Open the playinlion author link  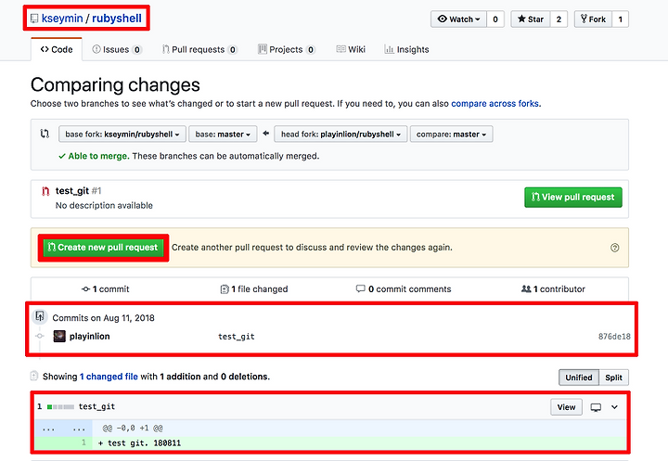(89, 336)
